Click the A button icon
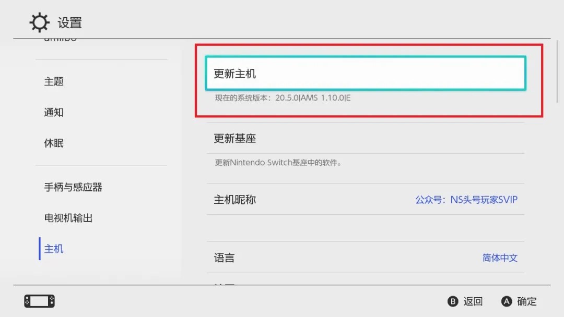The width and height of the screenshot is (564, 317). (507, 301)
